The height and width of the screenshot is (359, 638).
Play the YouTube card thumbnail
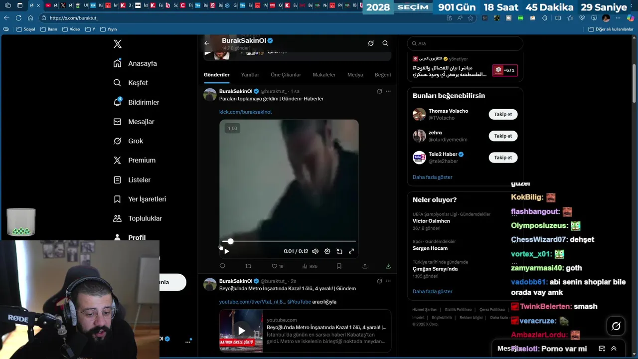[x=241, y=331]
